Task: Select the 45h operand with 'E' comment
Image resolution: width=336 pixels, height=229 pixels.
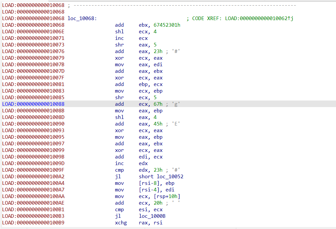Action: 158,124
